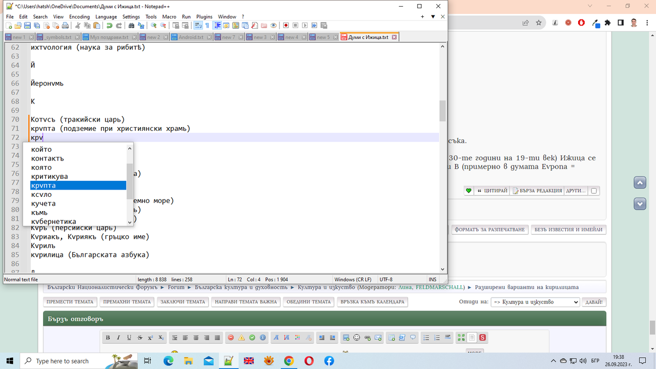Open Find with the binoculars icon
Viewport: 656px width, 369px height.
pyautogui.click(x=131, y=26)
